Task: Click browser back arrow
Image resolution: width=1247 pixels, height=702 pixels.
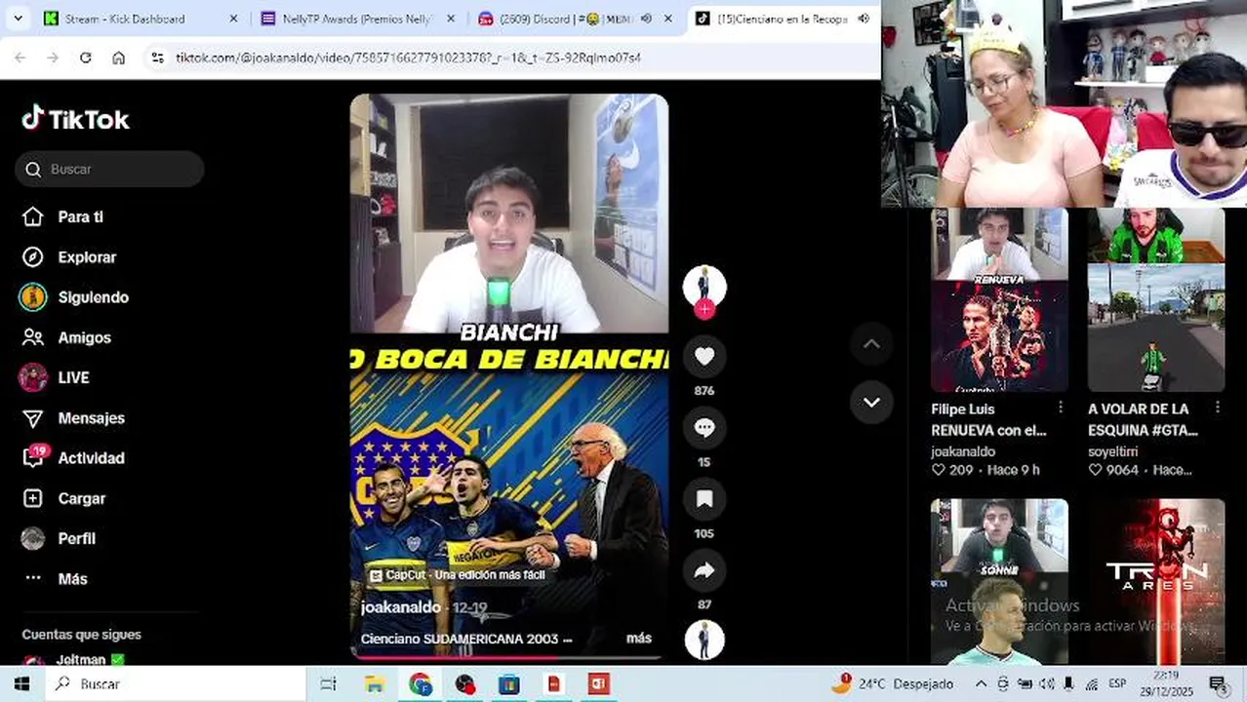Action: (20, 58)
